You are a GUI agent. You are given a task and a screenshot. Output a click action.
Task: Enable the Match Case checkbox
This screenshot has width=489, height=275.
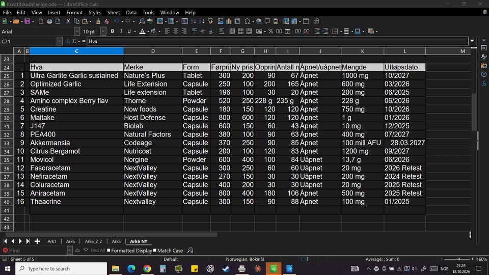point(155,251)
